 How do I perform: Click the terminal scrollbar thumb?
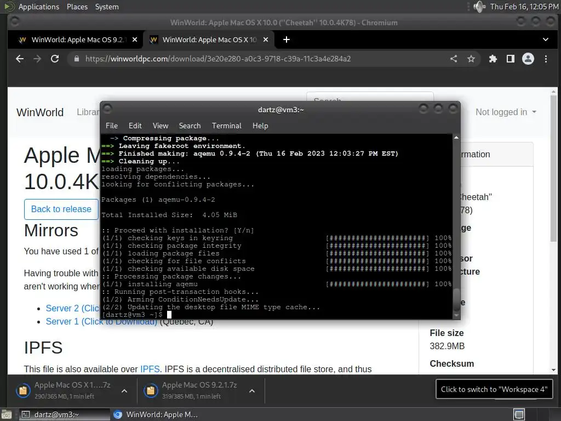click(456, 300)
